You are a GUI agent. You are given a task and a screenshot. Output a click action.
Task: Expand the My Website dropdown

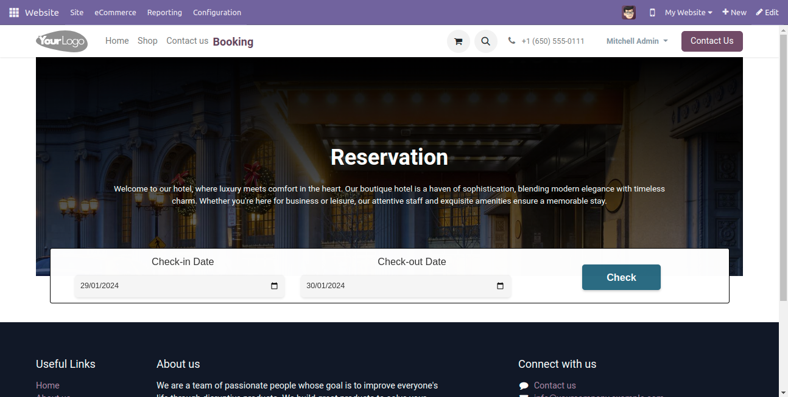688,12
